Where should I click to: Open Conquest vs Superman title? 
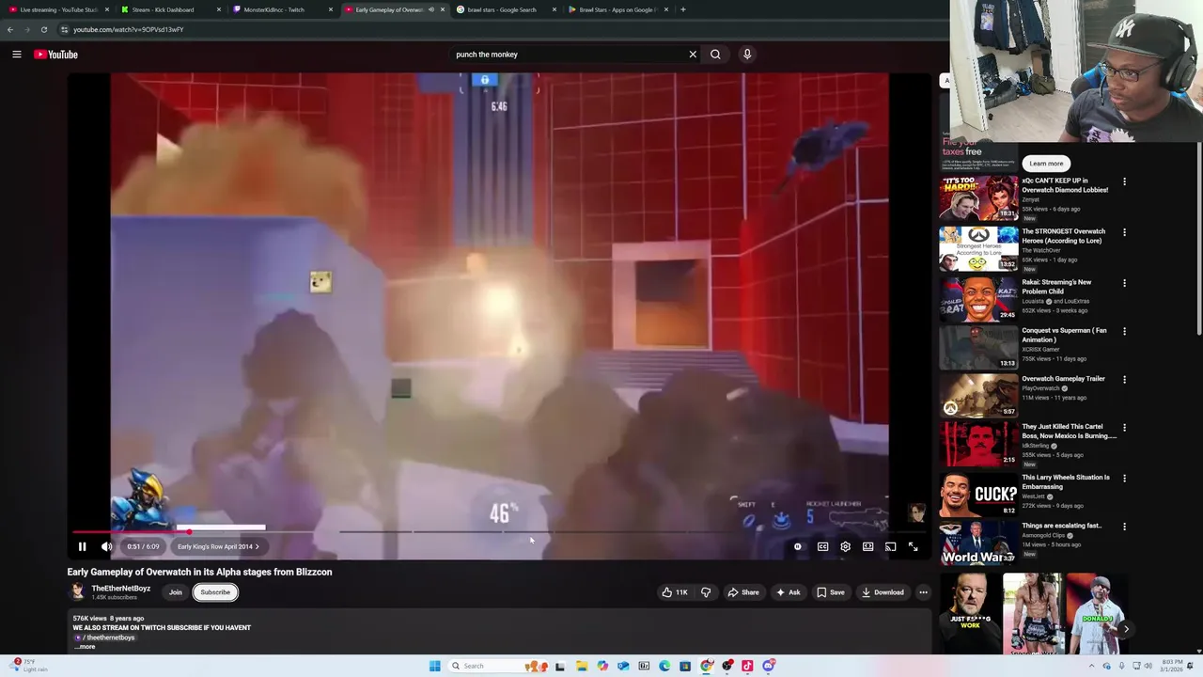coord(1064,335)
